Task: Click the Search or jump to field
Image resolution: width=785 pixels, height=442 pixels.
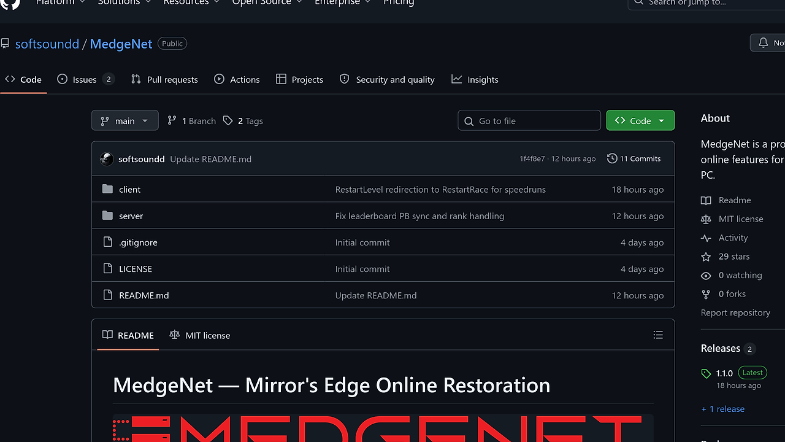Action: click(x=706, y=3)
